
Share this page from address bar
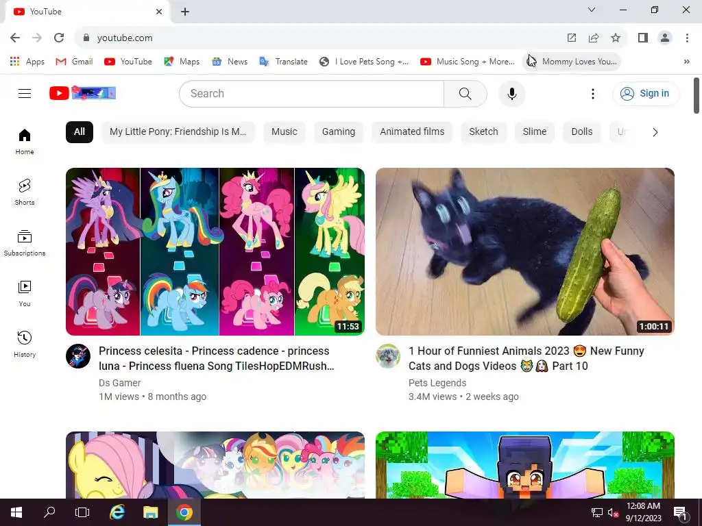[594, 38]
